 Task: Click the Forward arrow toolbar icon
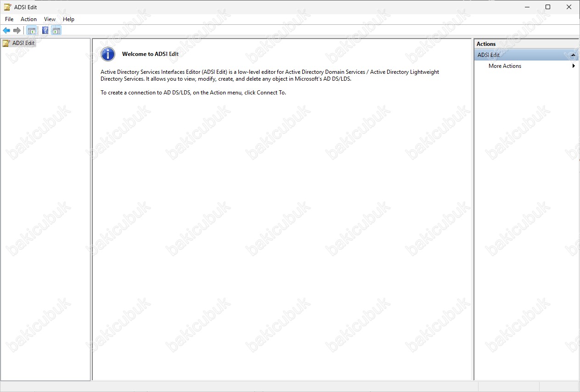[17, 31]
